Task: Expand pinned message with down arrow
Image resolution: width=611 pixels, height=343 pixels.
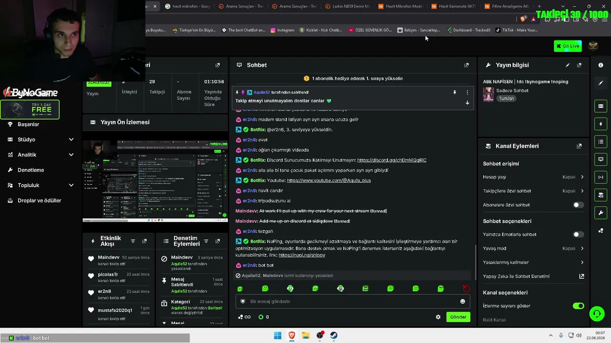Action: tap(467, 102)
